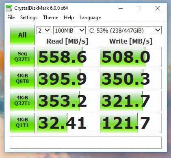The image size is (171, 158).
Task: Select the 558.6 sequential read result
Action: (x=67, y=57)
